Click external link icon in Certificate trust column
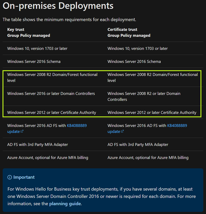This screenshot has height=214, width=206. [x=122, y=132]
